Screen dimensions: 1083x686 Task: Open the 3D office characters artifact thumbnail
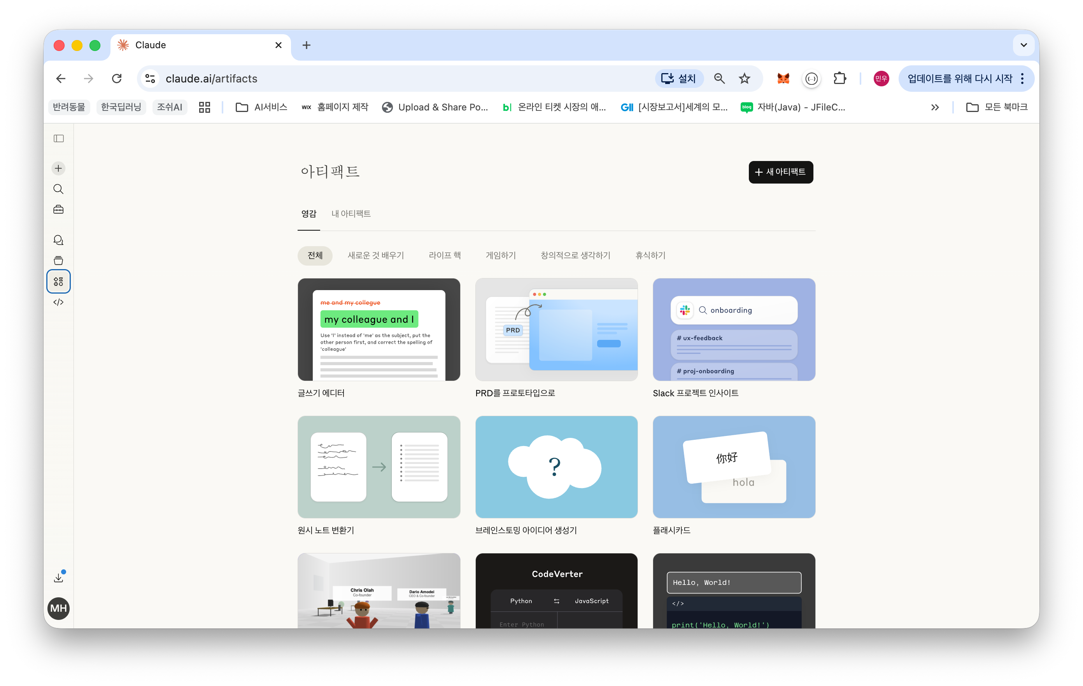coord(379,591)
